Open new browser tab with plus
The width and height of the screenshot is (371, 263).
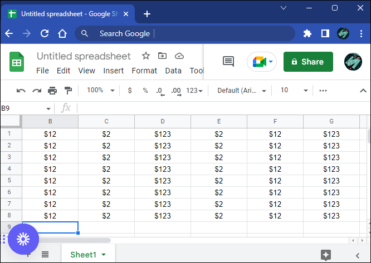[147, 14]
